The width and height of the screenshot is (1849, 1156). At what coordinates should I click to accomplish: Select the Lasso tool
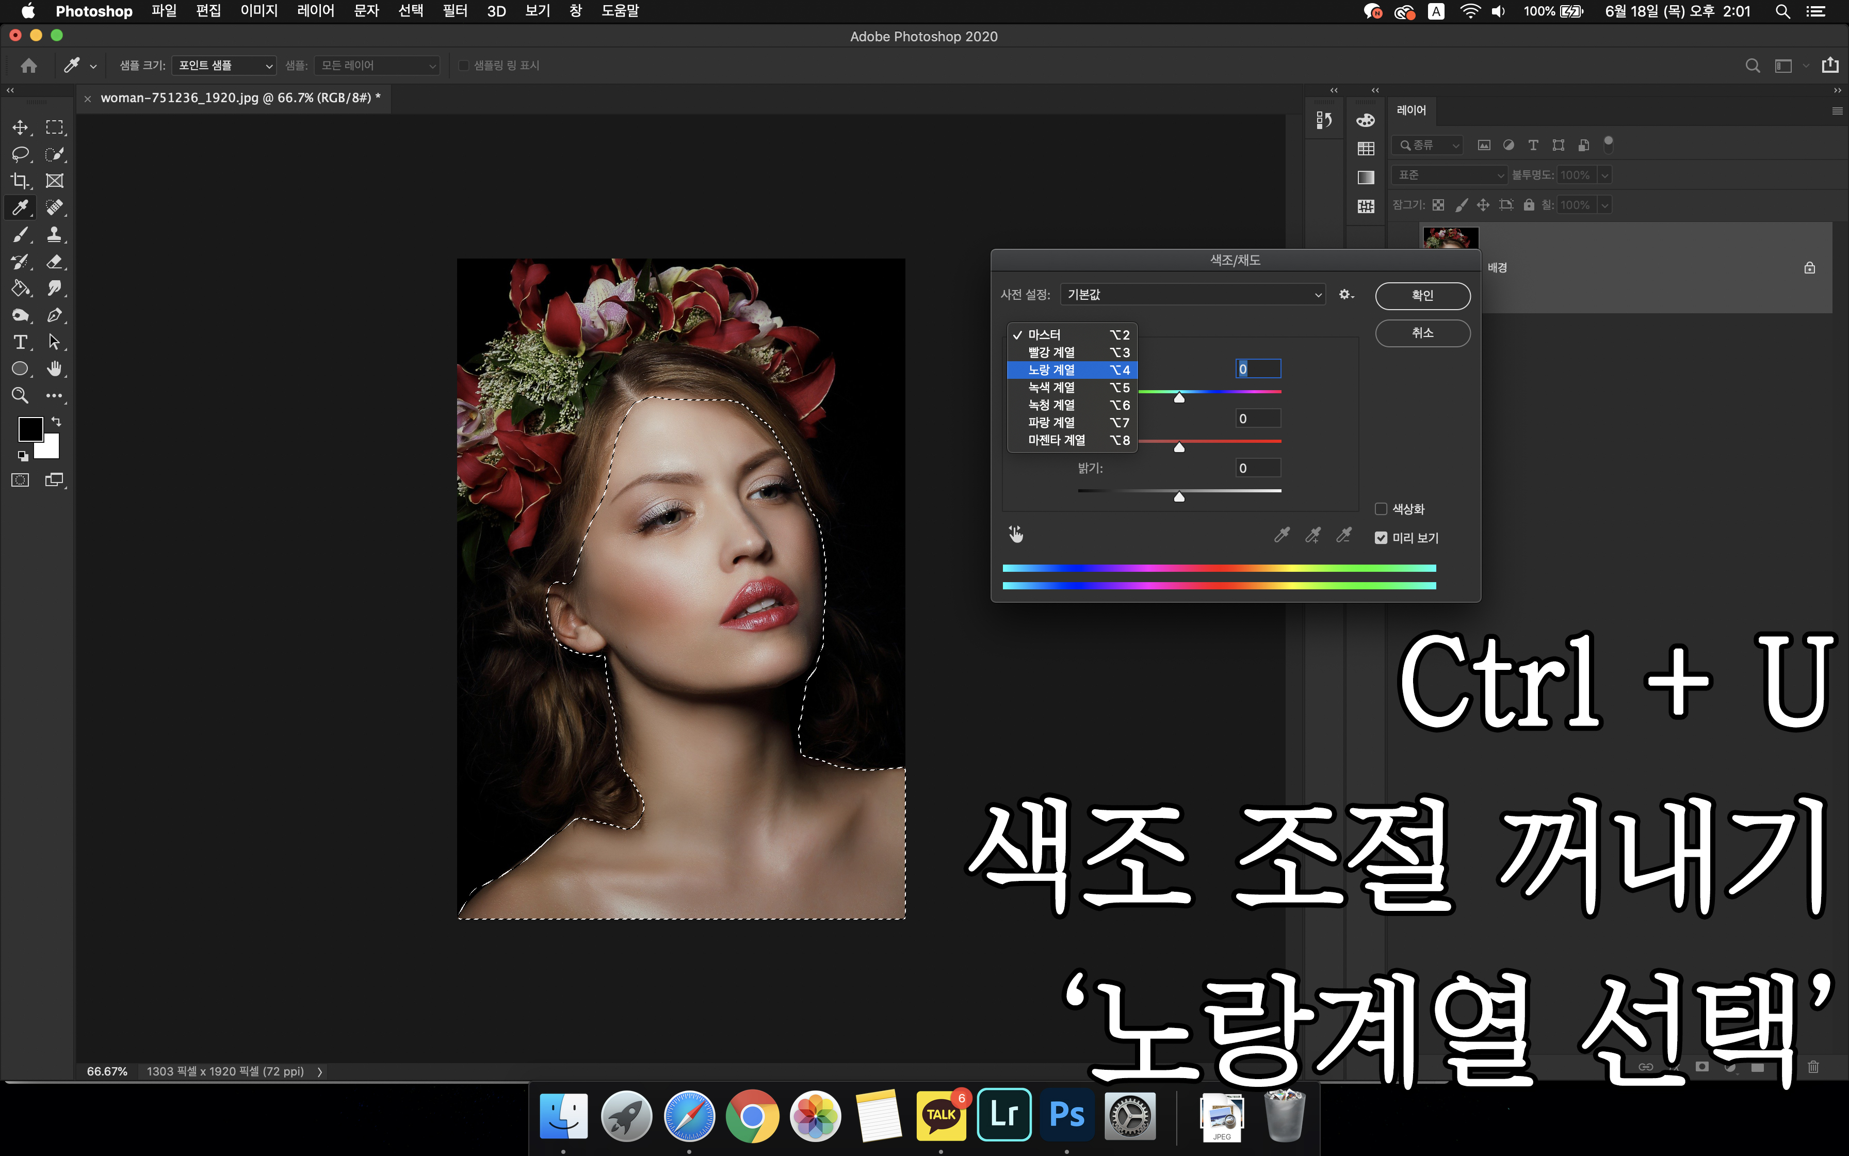(x=20, y=154)
